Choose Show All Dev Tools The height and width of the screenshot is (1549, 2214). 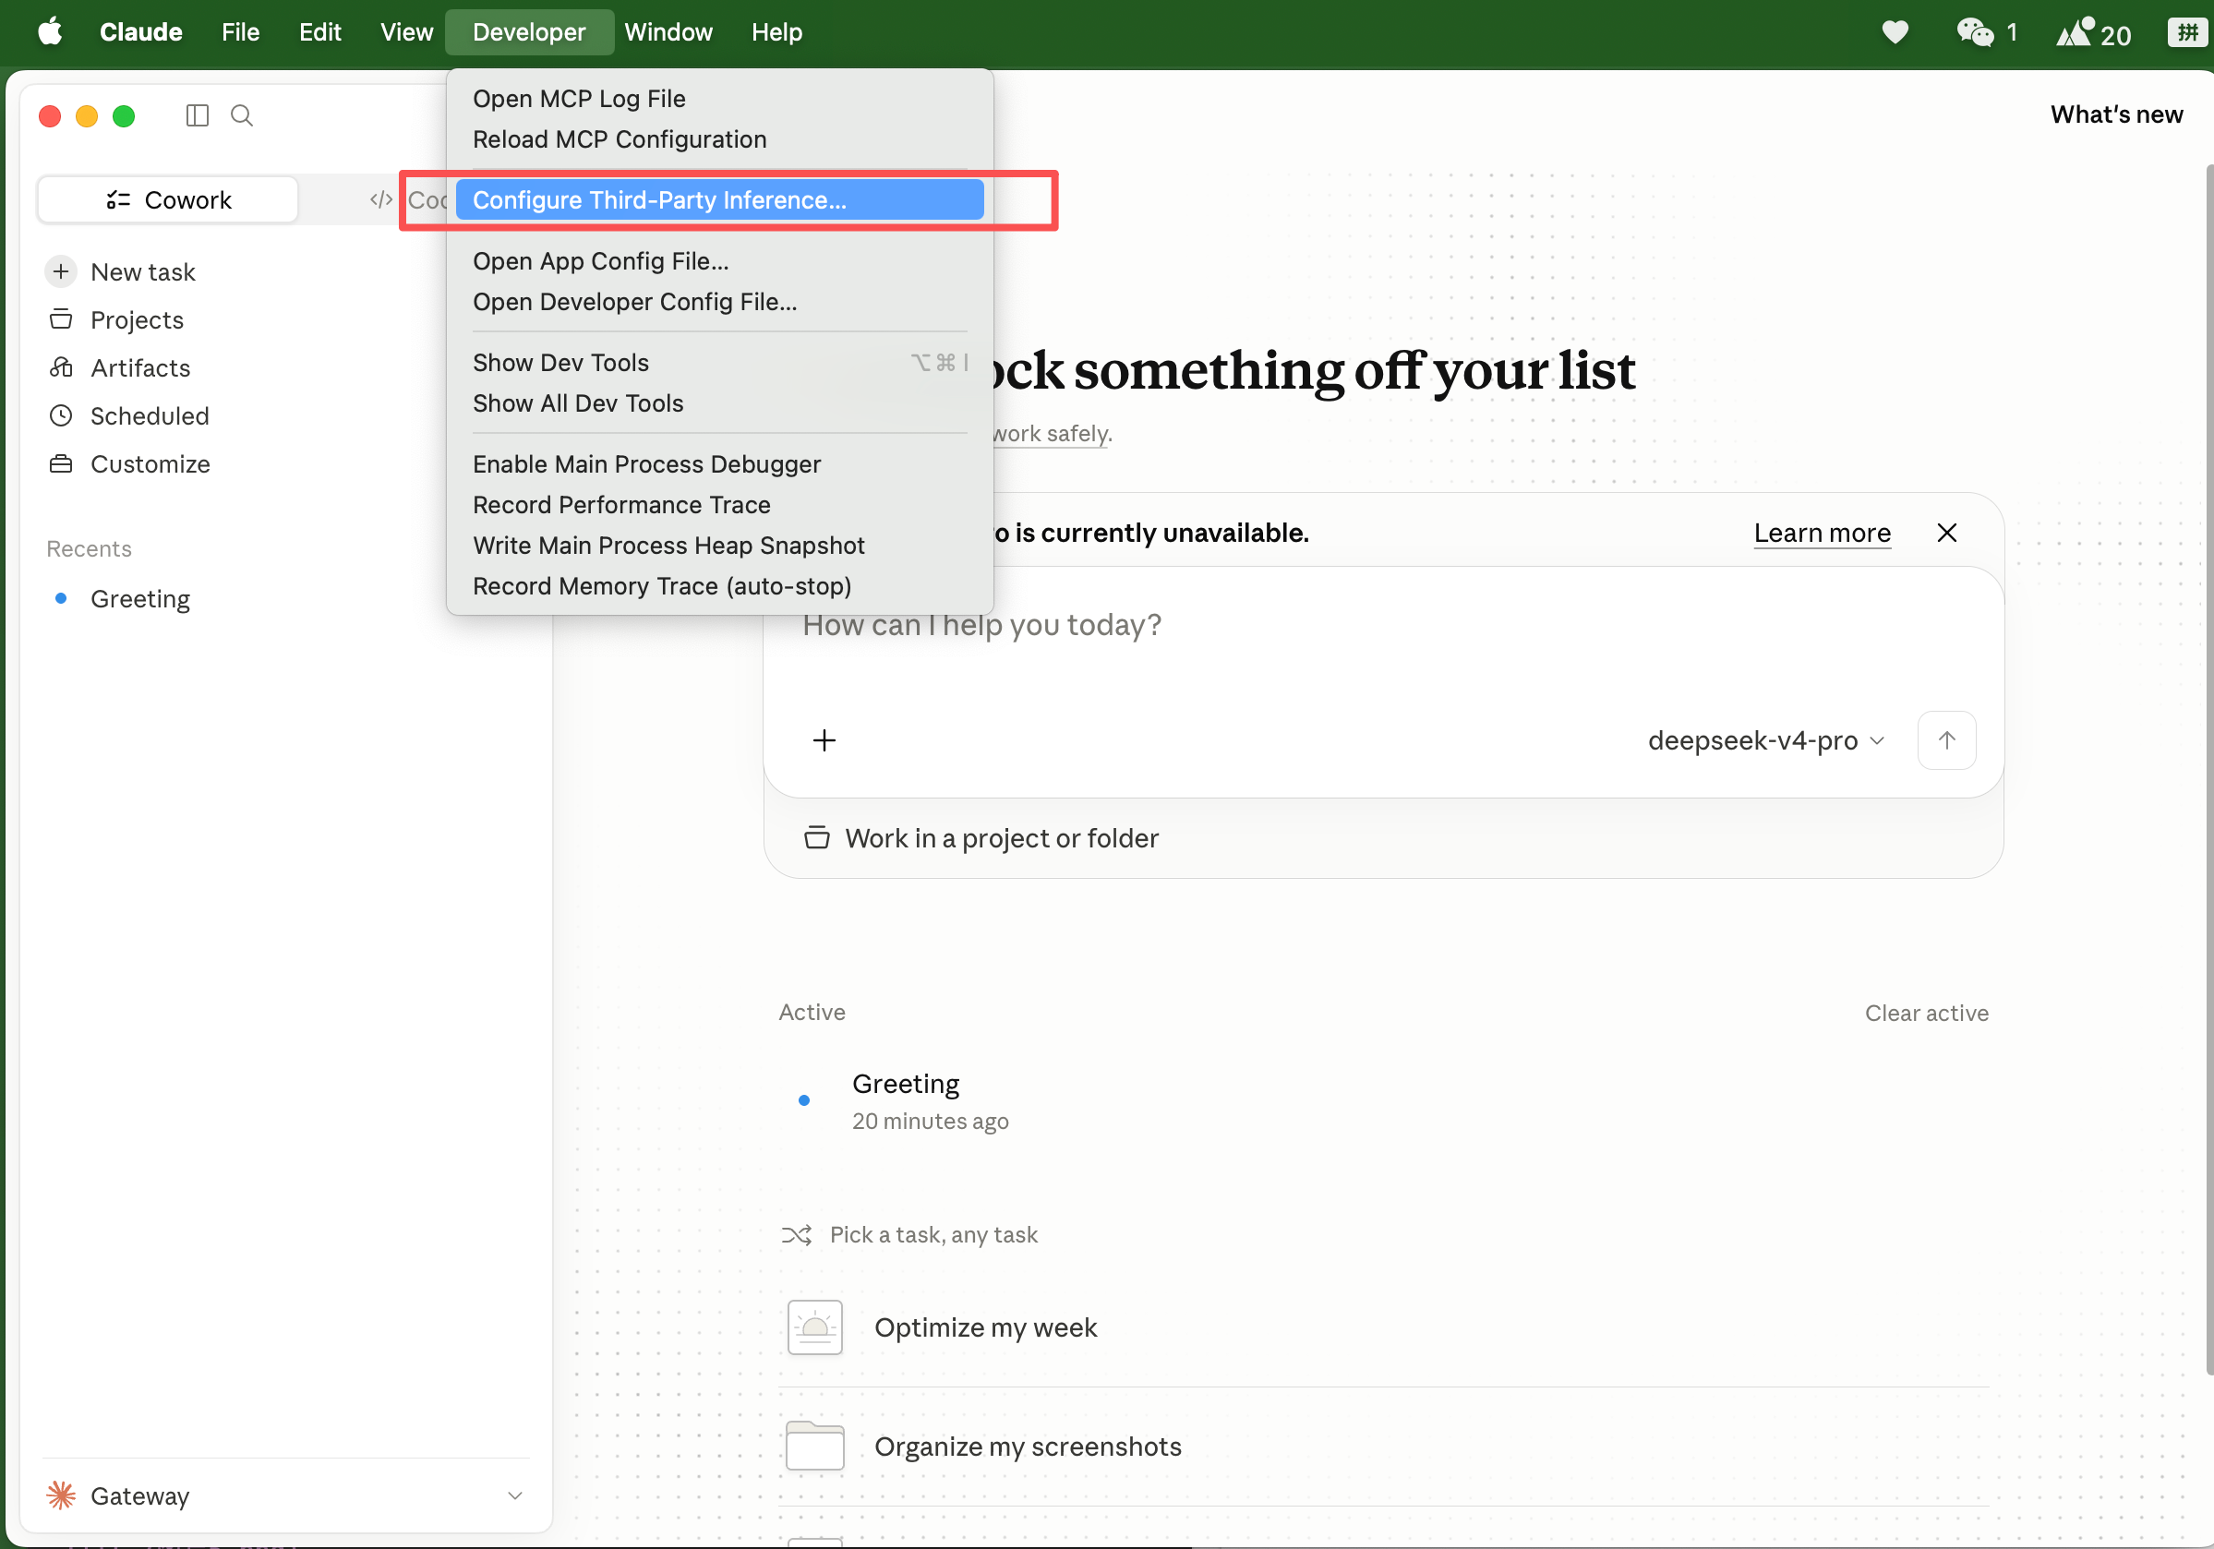[x=719, y=402]
